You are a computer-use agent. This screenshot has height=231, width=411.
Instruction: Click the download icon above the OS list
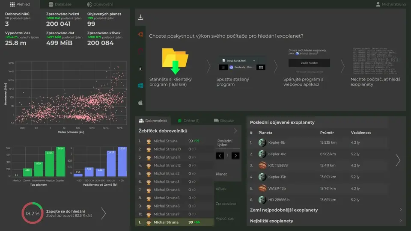[x=140, y=17]
